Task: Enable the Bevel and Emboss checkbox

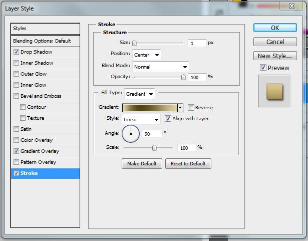Action: [x=17, y=96]
